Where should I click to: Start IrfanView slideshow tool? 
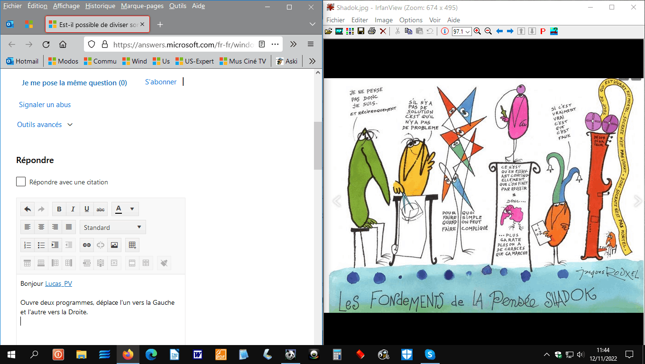(x=339, y=31)
